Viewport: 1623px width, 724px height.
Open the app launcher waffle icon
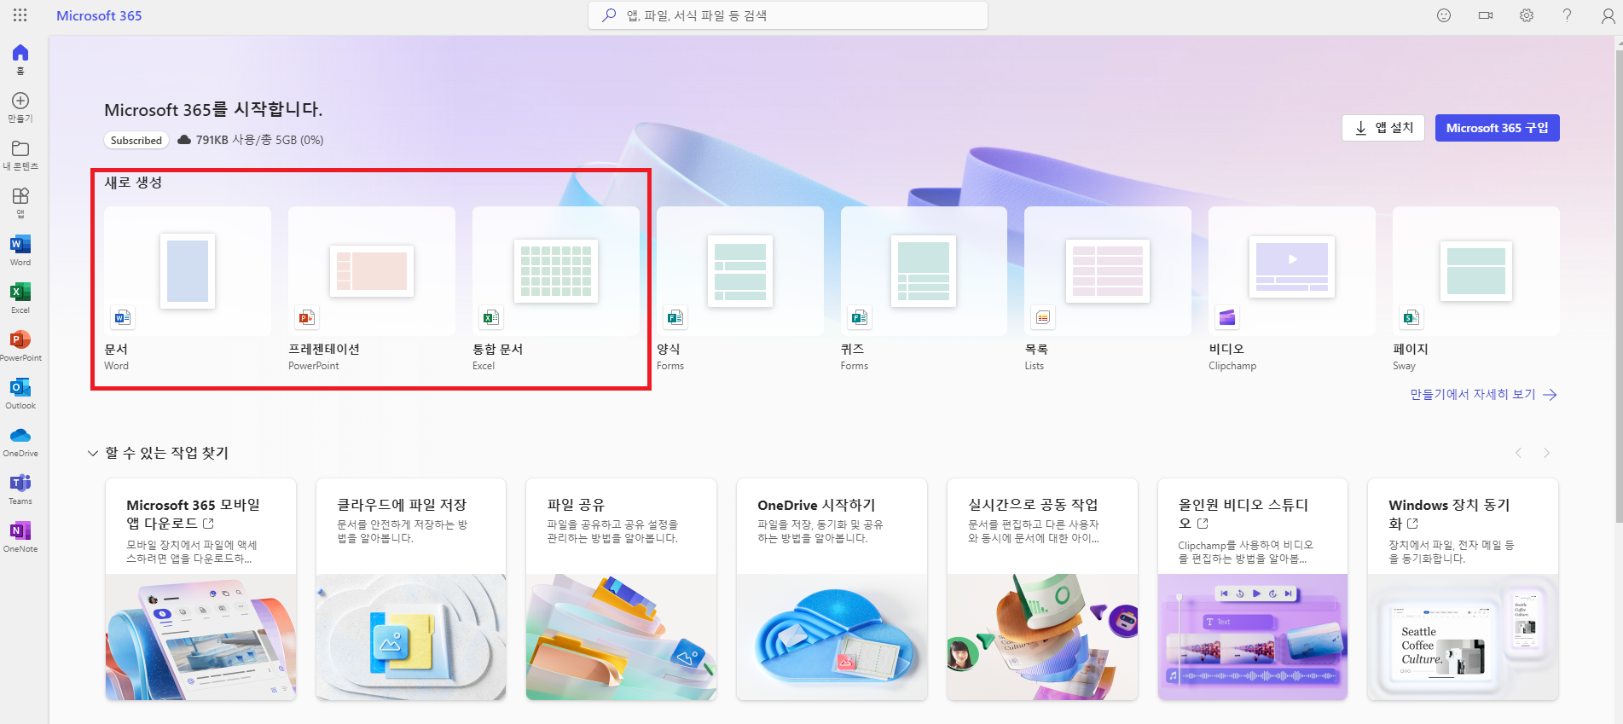tap(20, 15)
